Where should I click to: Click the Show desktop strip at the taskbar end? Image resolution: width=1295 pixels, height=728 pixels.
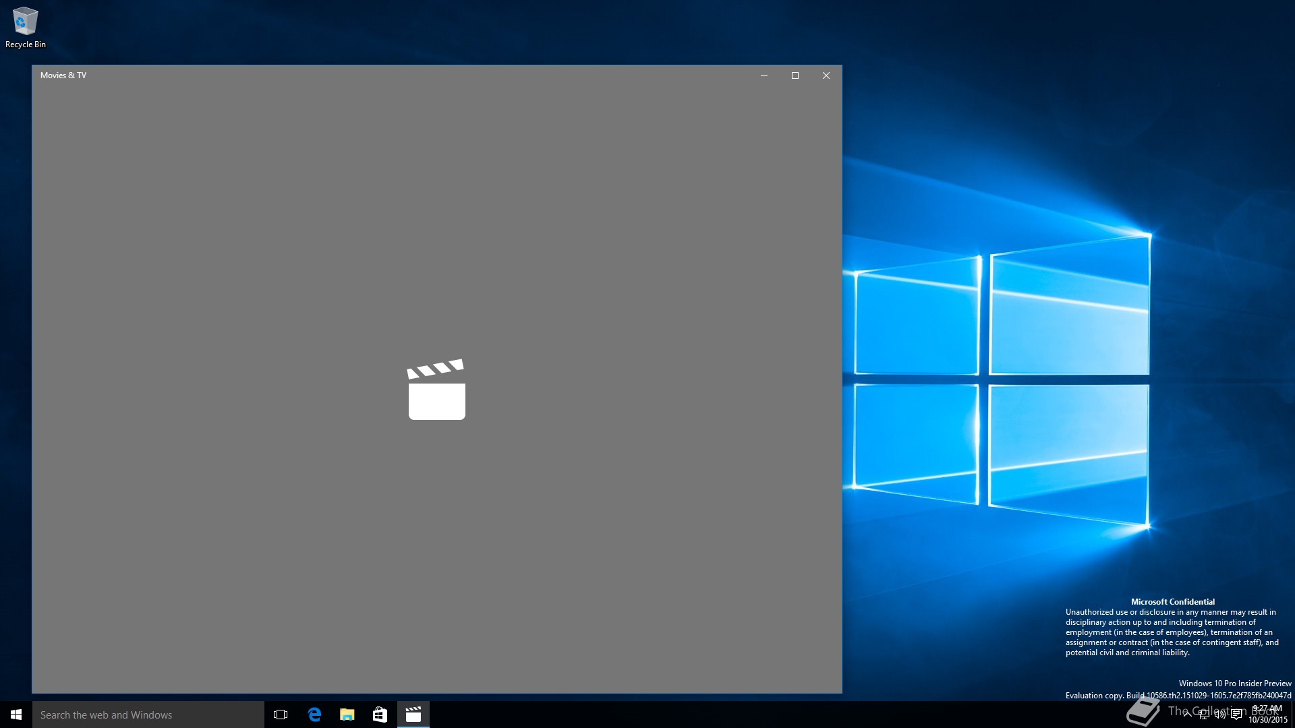click(x=1292, y=715)
